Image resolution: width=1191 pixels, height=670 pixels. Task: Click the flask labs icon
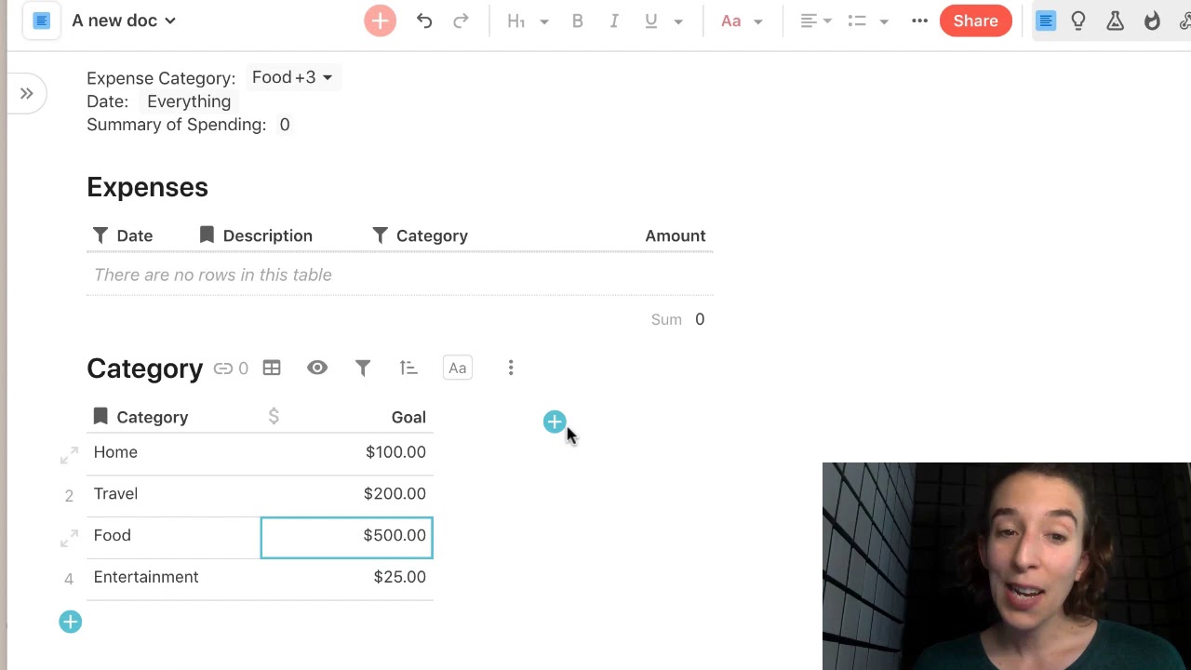1115,20
